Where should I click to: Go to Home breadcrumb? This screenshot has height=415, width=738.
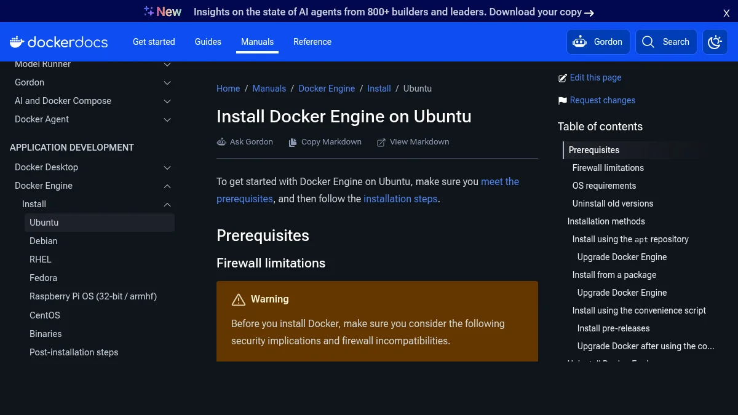click(x=228, y=89)
